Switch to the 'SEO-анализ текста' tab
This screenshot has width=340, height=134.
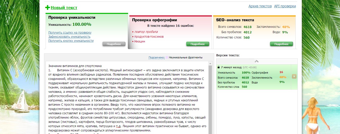(235, 20)
